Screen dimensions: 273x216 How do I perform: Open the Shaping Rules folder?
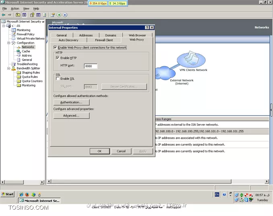[x=31, y=73]
